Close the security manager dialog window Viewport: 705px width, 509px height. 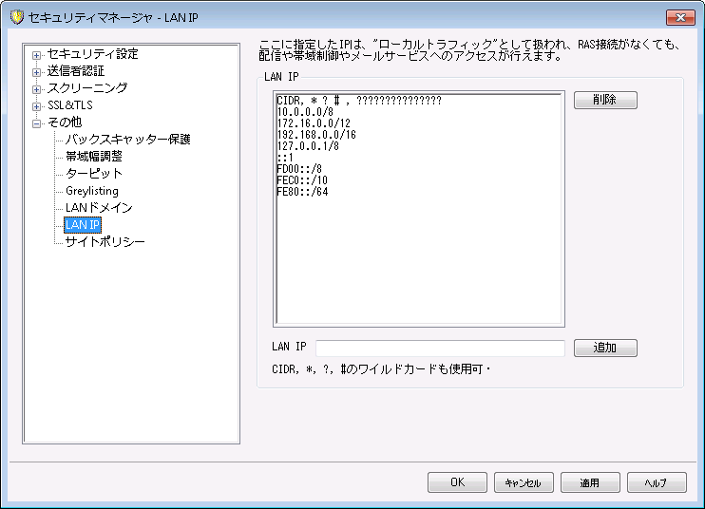pos(680,17)
